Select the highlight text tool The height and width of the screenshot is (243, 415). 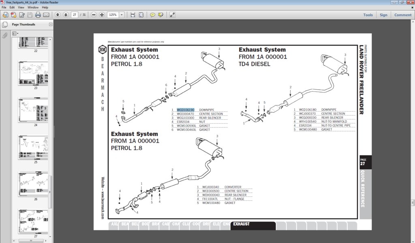[160, 15]
